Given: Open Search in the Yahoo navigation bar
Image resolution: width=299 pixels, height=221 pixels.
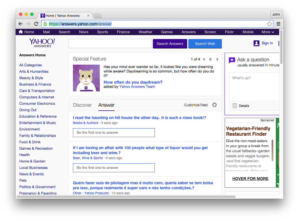Looking at the screenshot, I should 65,32.
